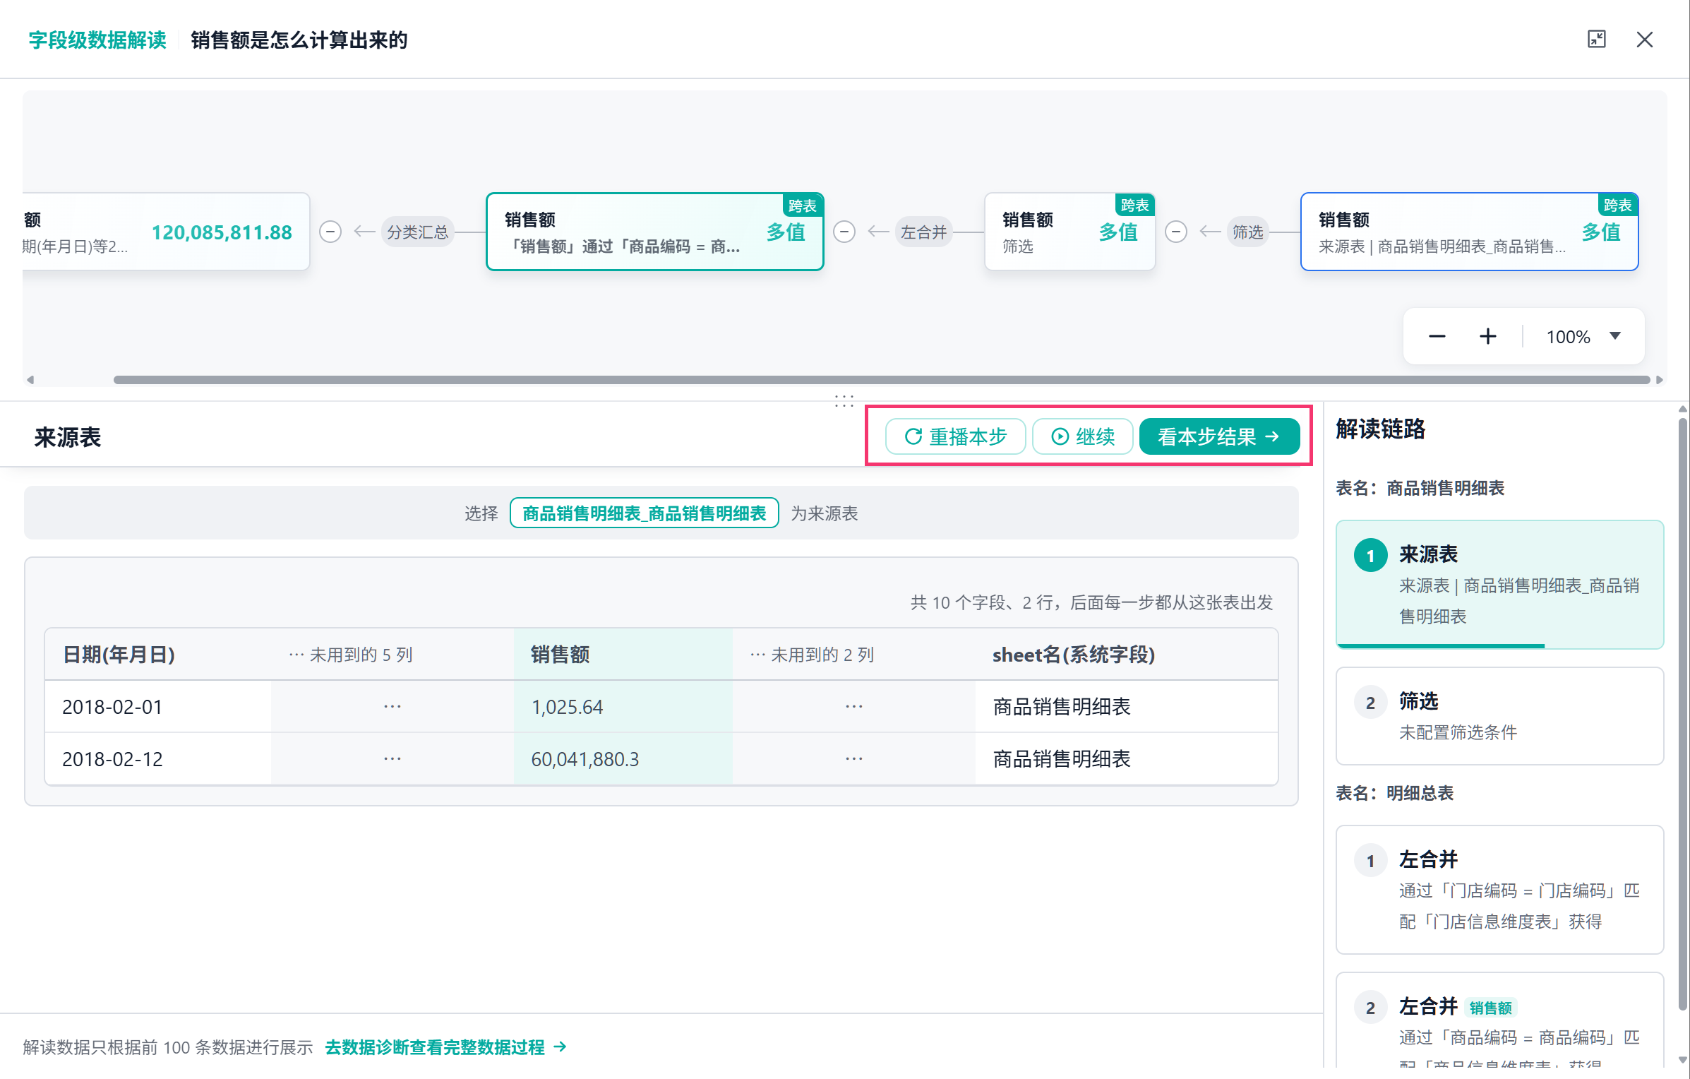Click the 商品销售明细表_商品销售明细表 source table tag

point(644,513)
